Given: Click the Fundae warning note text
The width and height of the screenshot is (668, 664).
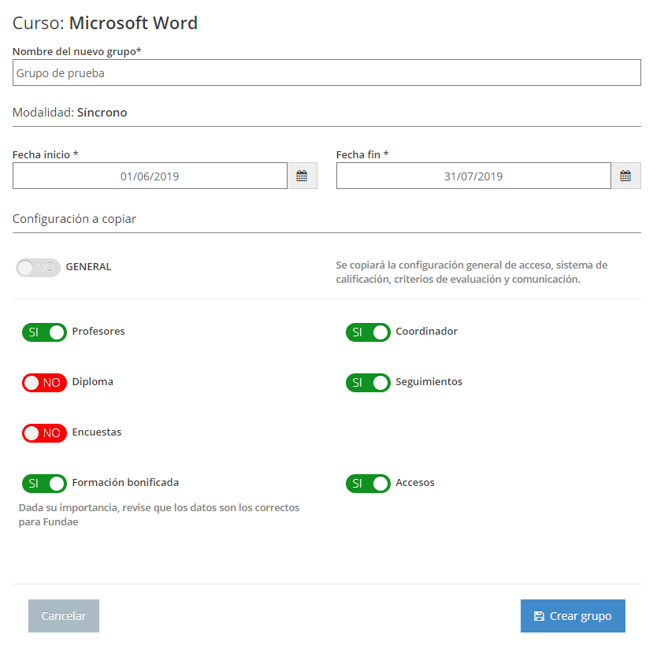Looking at the screenshot, I should [x=159, y=514].
